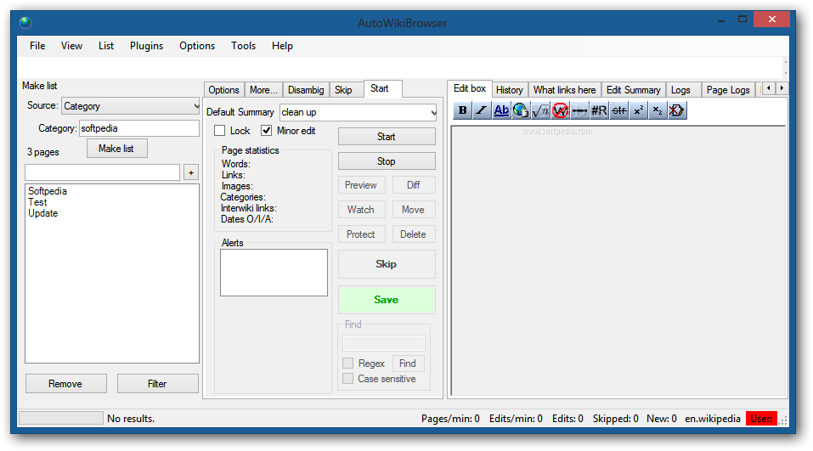This screenshot has height=451, width=813.
Task: Switch to the Disambig tab
Action: [x=306, y=90]
